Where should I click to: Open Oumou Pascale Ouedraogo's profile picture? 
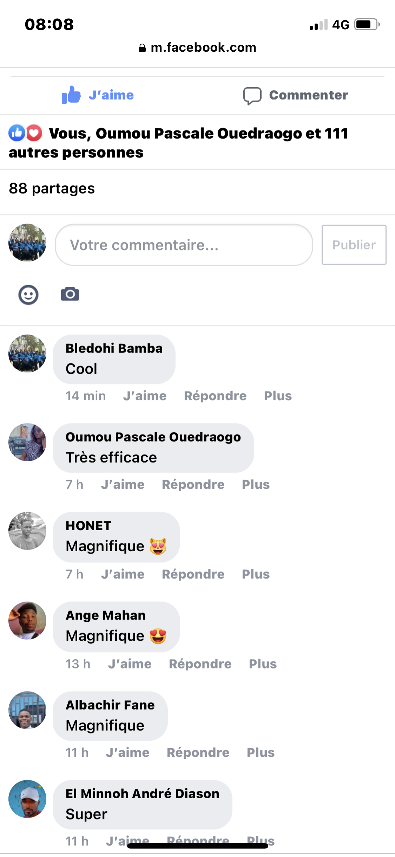tap(27, 442)
